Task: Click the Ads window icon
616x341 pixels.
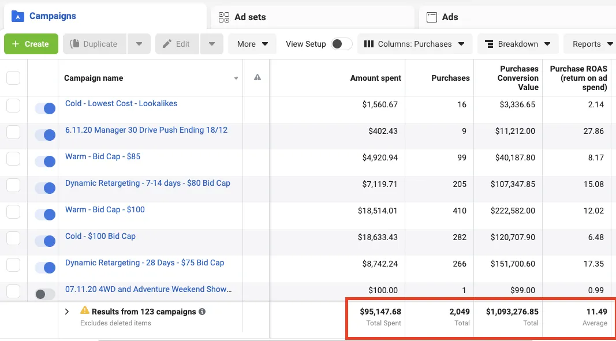Action: (x=431, y=17)
